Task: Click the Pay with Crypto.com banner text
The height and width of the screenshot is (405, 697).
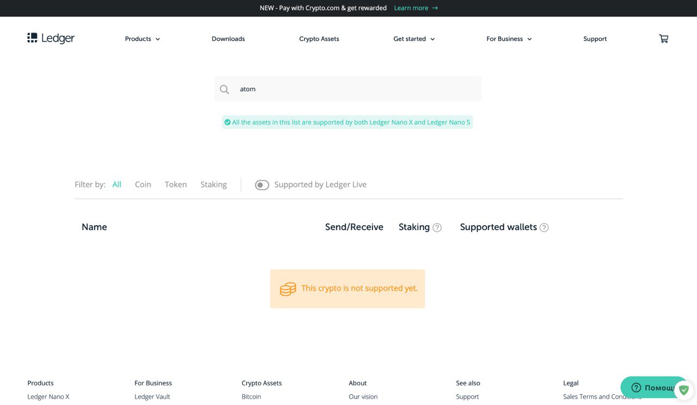Action: [323, 8]
